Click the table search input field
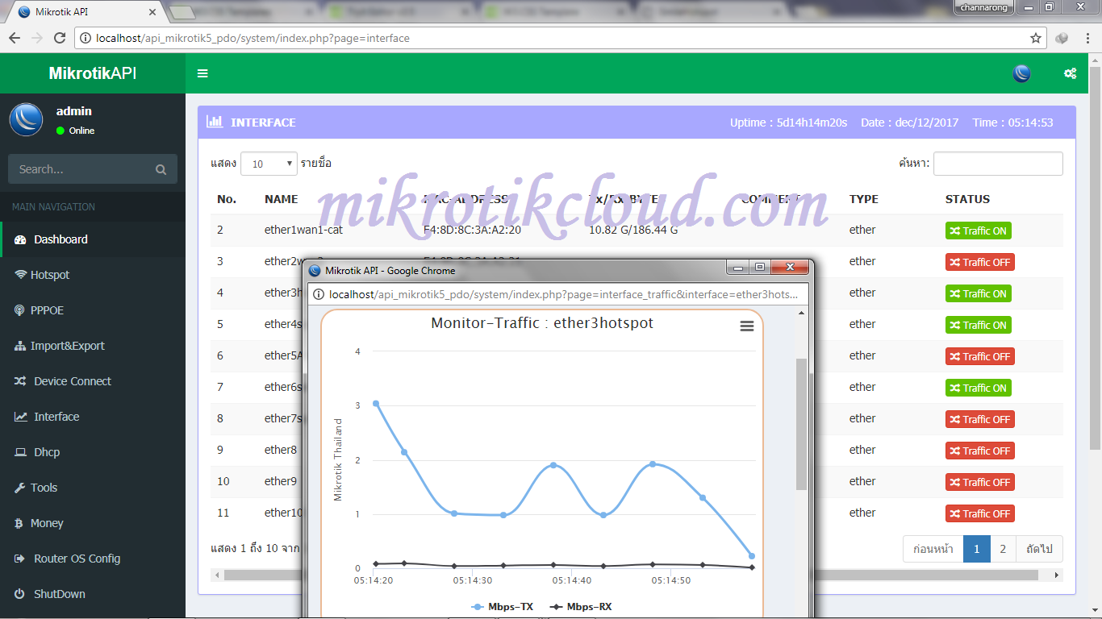Screen dimensions: 1102x619 [x=998, y=164]
